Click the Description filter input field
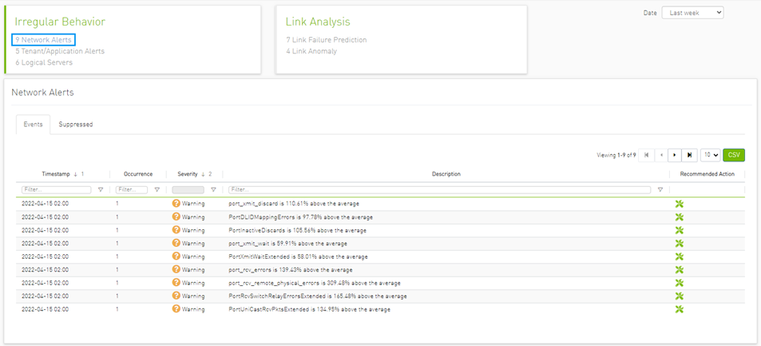Image resolution: width=761 pixels, height=346 pixels. (440, 189)
